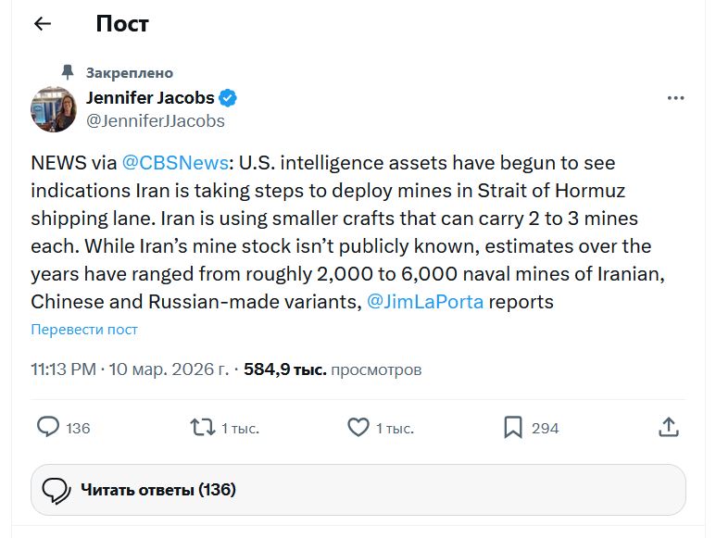Open the @CBSNews mention link
Image resolution: width=716 pixels, height=538 pixels.
point(175,163)
